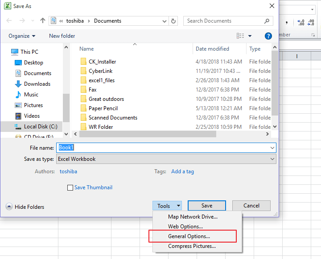Enable the Save Thumbnail checkbox
This screenshot has height=259, width=321.
coord(70,187)
